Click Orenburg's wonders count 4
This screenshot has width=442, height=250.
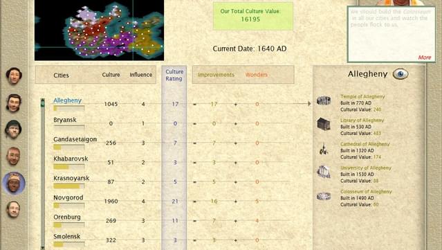[x=257, y=221]
